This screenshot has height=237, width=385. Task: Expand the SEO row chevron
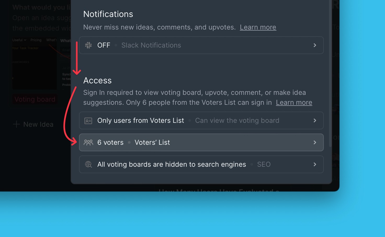coord(315,164)
